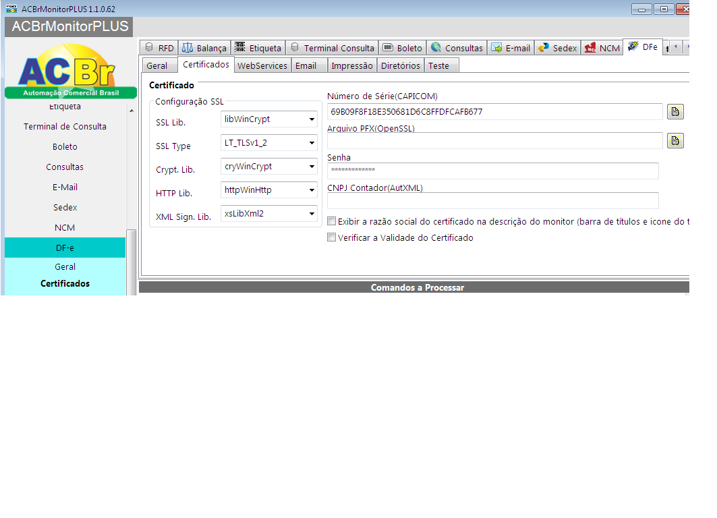
Task: Click the red NCM icon
Action: click(590, 47)
